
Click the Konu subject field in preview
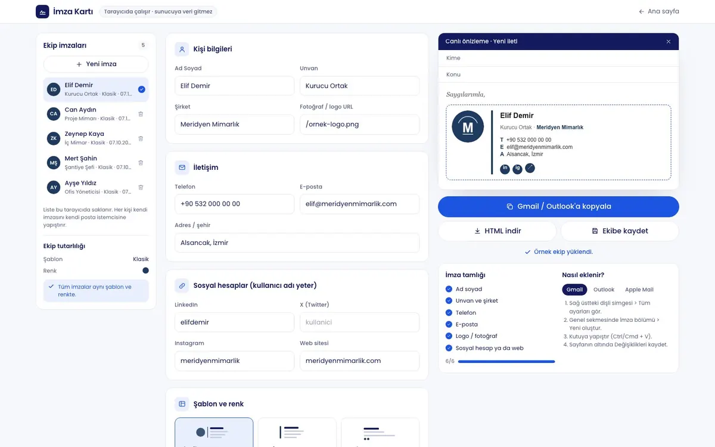point(558,74)
